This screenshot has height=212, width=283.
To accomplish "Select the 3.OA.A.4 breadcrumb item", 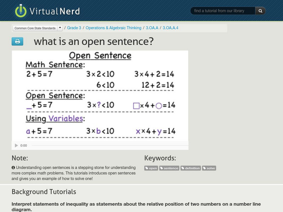I will click(x=169, y=28).
